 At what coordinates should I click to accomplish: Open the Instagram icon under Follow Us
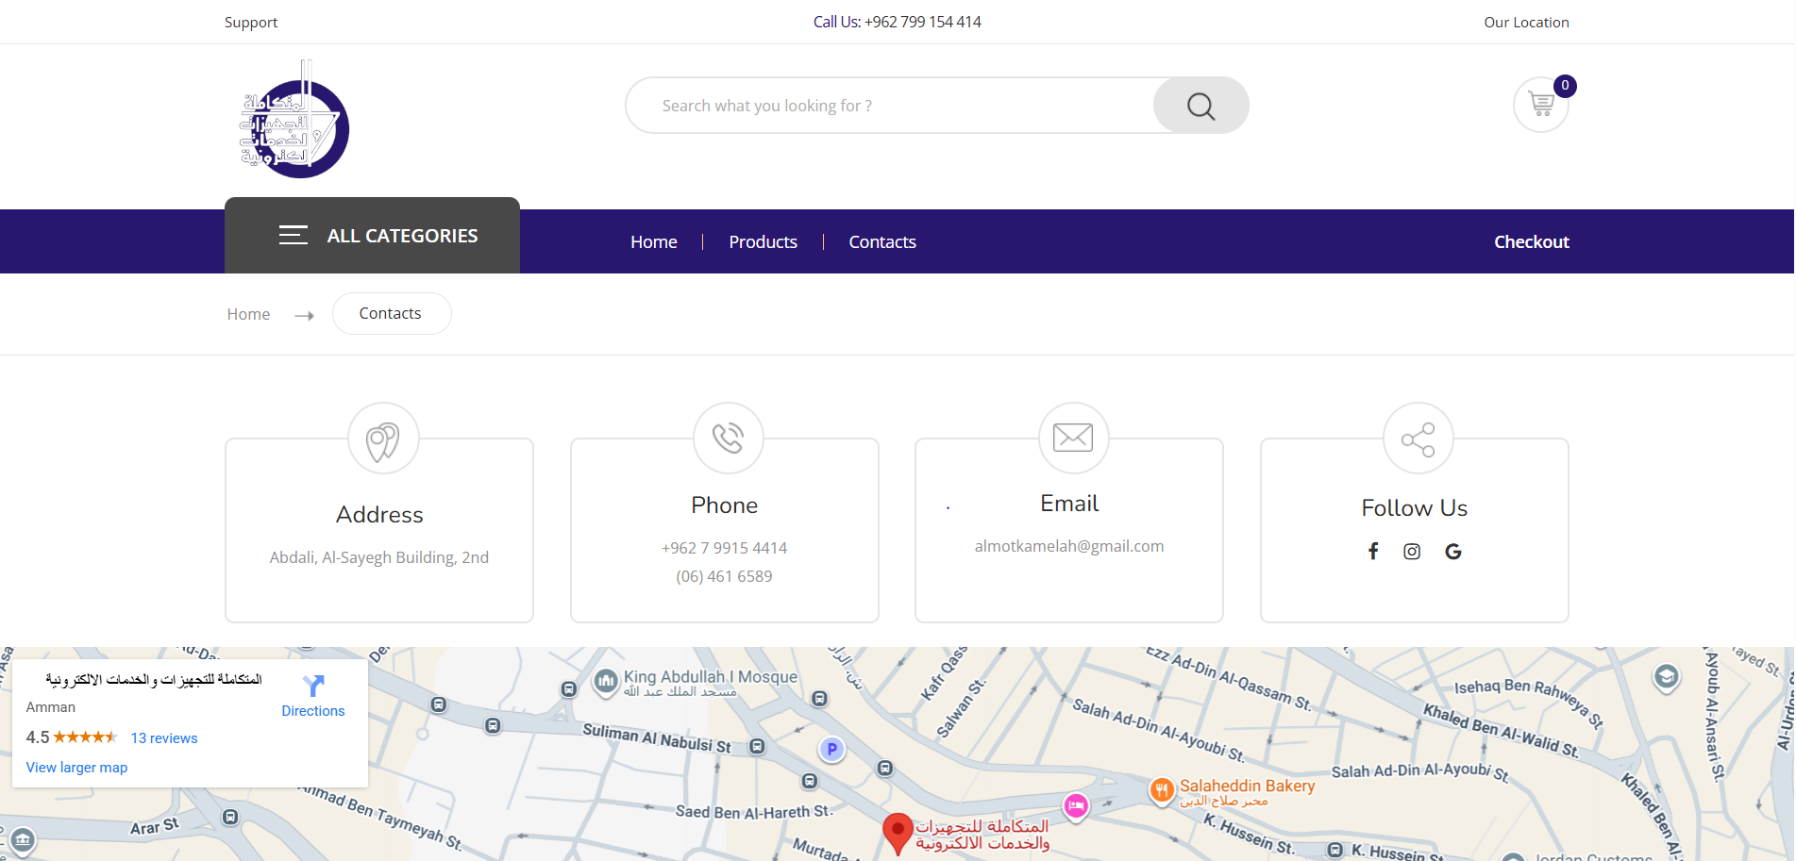point(1412,551)
